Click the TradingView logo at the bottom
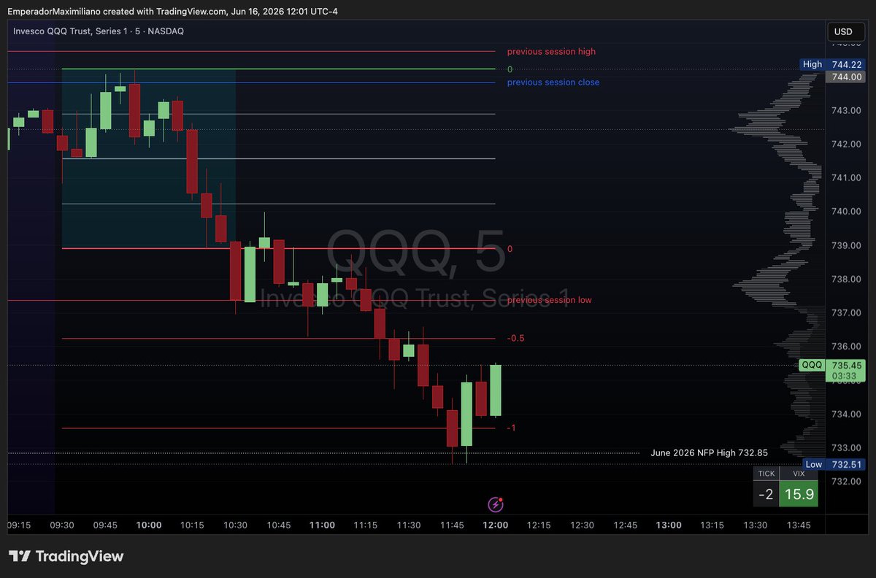Screen dimensions: 876x578 pos(66,557)
